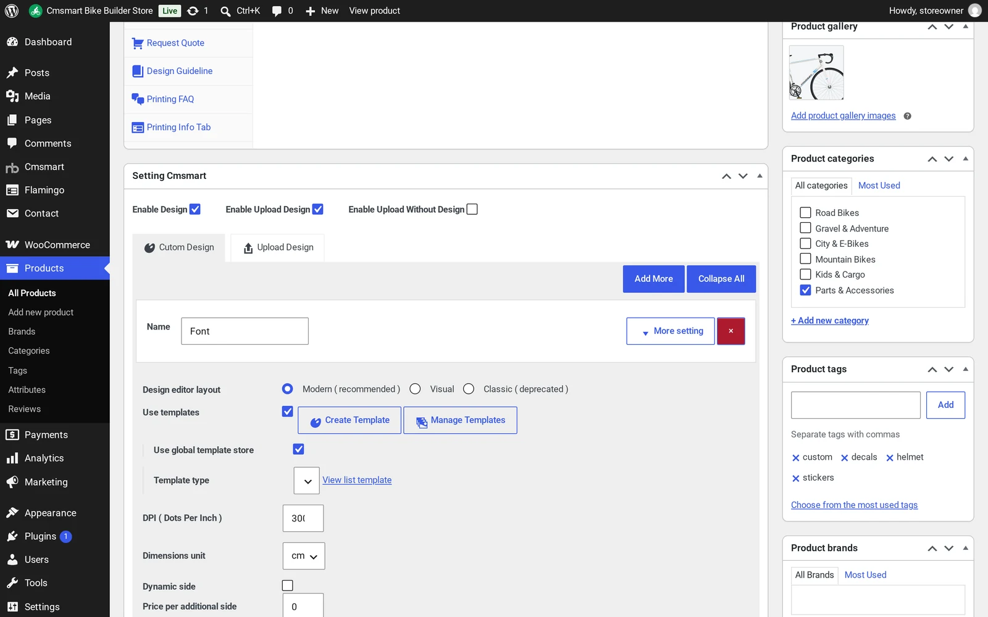Enable the Dynamic side checkbox
The height and width of the screenshot is (617, 988).
pos(288,586)
